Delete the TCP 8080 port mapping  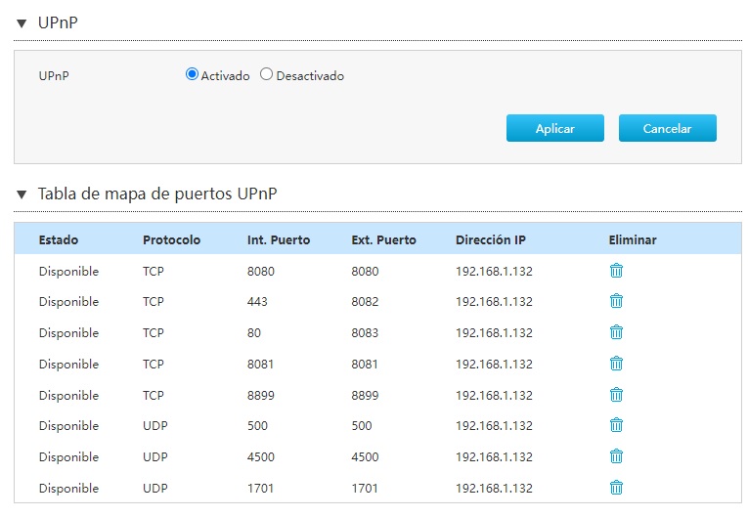tap(616, 271)
